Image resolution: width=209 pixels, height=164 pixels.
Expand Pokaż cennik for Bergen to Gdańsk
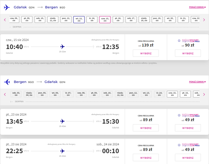point(197,82)
